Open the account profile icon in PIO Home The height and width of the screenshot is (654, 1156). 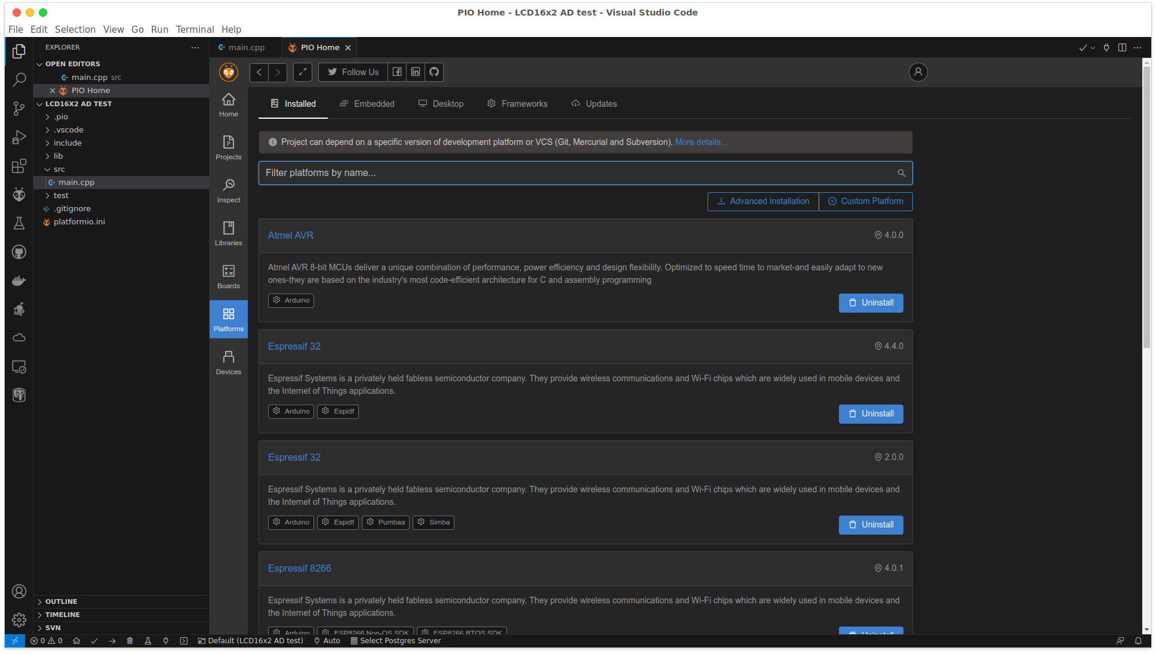click(918, 72)
